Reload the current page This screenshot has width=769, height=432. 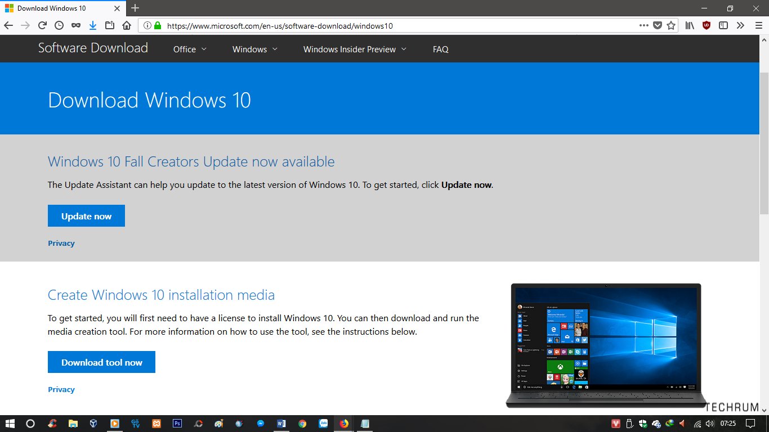point(42,25)
